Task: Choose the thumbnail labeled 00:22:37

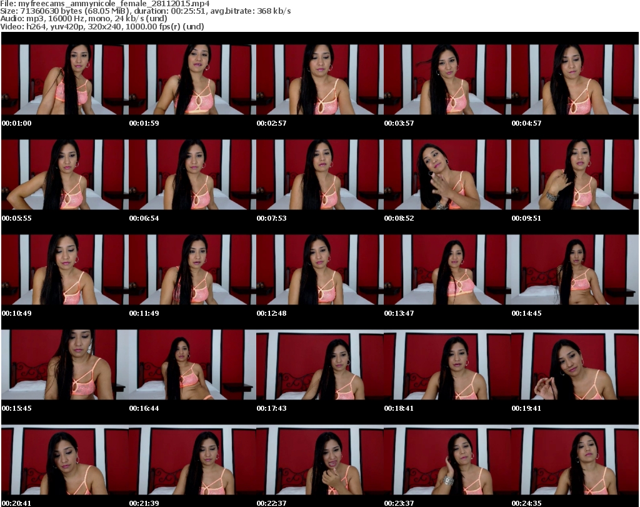Action: tap(319, 459)
